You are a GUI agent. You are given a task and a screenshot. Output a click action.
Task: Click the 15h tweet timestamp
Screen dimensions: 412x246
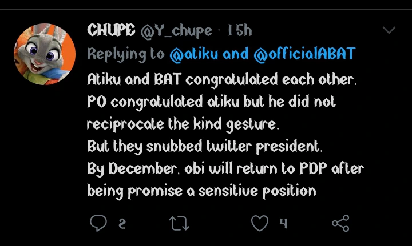click(239, 30)
